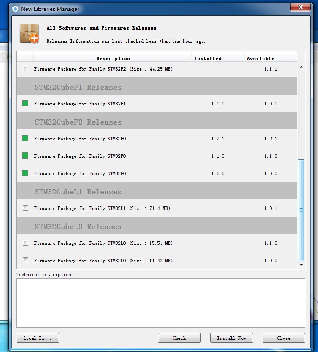Click the 'Releases Information was last checked' message
318x352 pixels.
pos(126,41)
